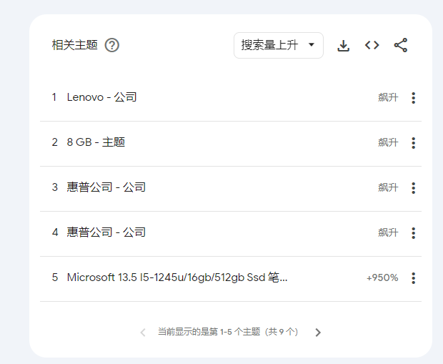The width and height of the screenshot is (443, 364).
Task: Click the +950% value on Microsoft row
Action: pos(382,277)
